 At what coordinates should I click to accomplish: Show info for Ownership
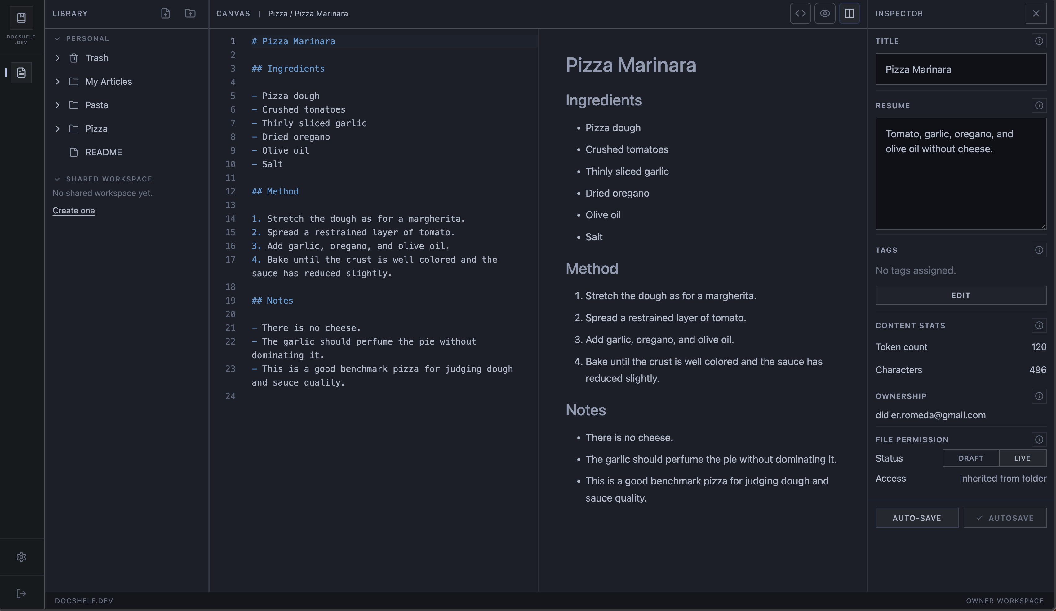[x=1039, y=396]
